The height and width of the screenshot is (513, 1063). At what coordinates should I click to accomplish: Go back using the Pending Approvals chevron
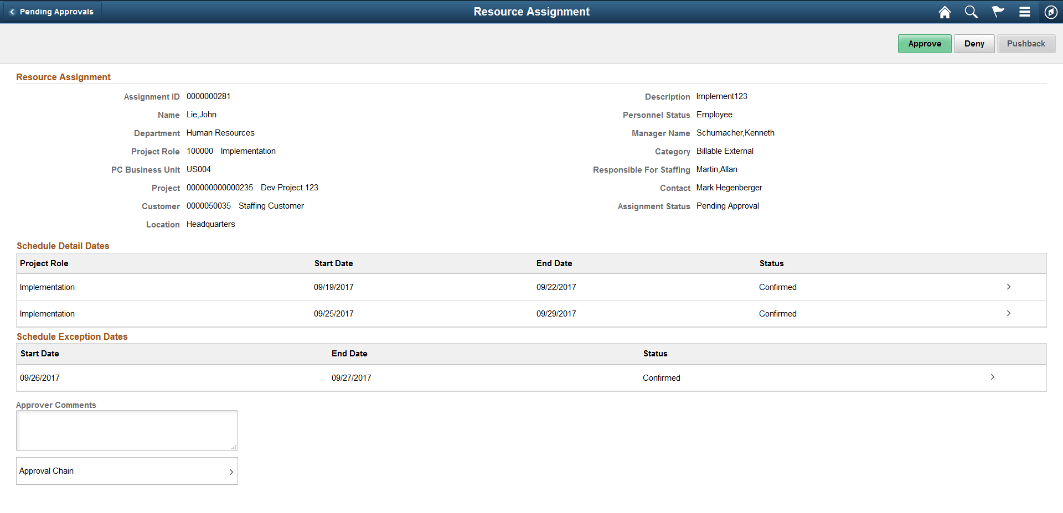12,11
